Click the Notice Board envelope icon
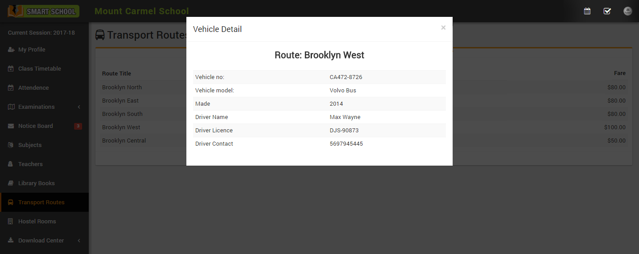639x254 pixels. tap(11, 126)
